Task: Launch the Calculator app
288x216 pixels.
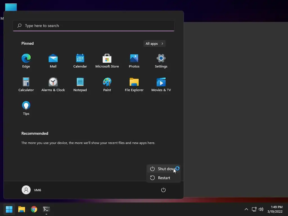Action: click(x=26, y=84)
